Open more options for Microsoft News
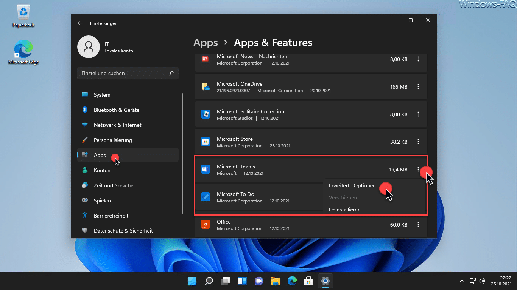 418,59
